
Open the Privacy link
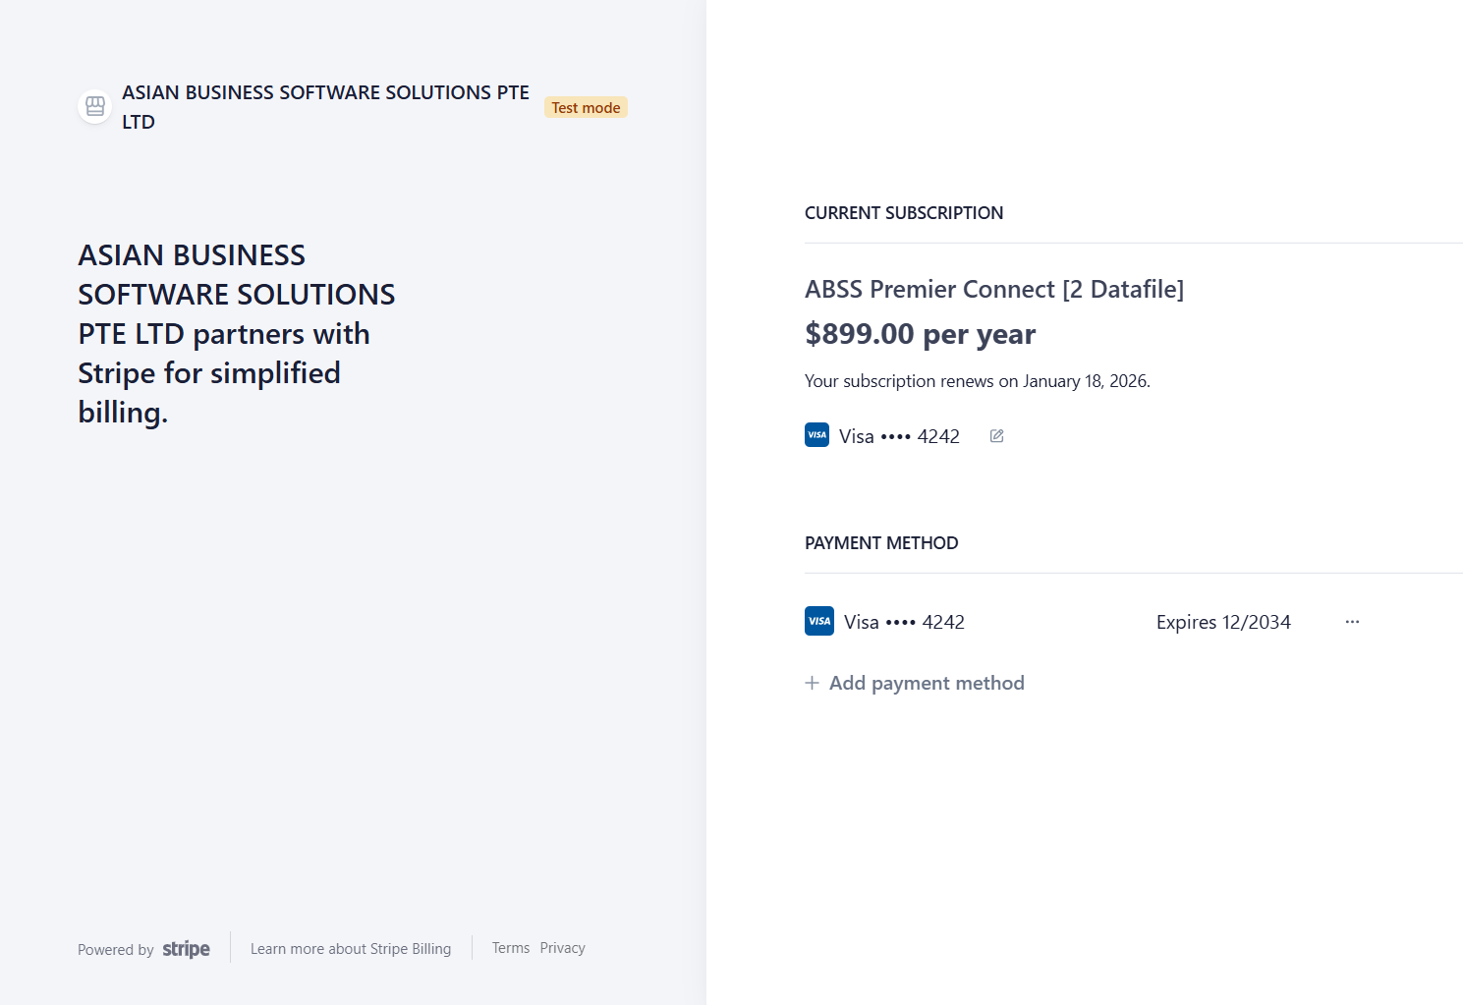(562, 948)
